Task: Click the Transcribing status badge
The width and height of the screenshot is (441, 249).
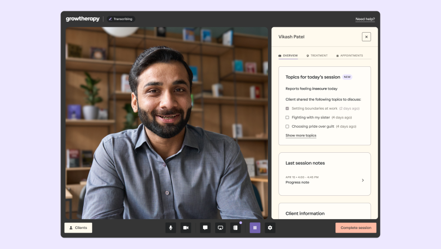Action: coord(121,19)
